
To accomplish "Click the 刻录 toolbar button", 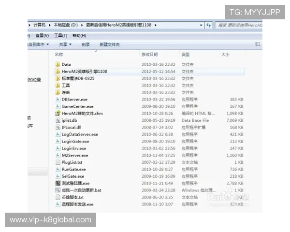I will click(x=86, y=44).
